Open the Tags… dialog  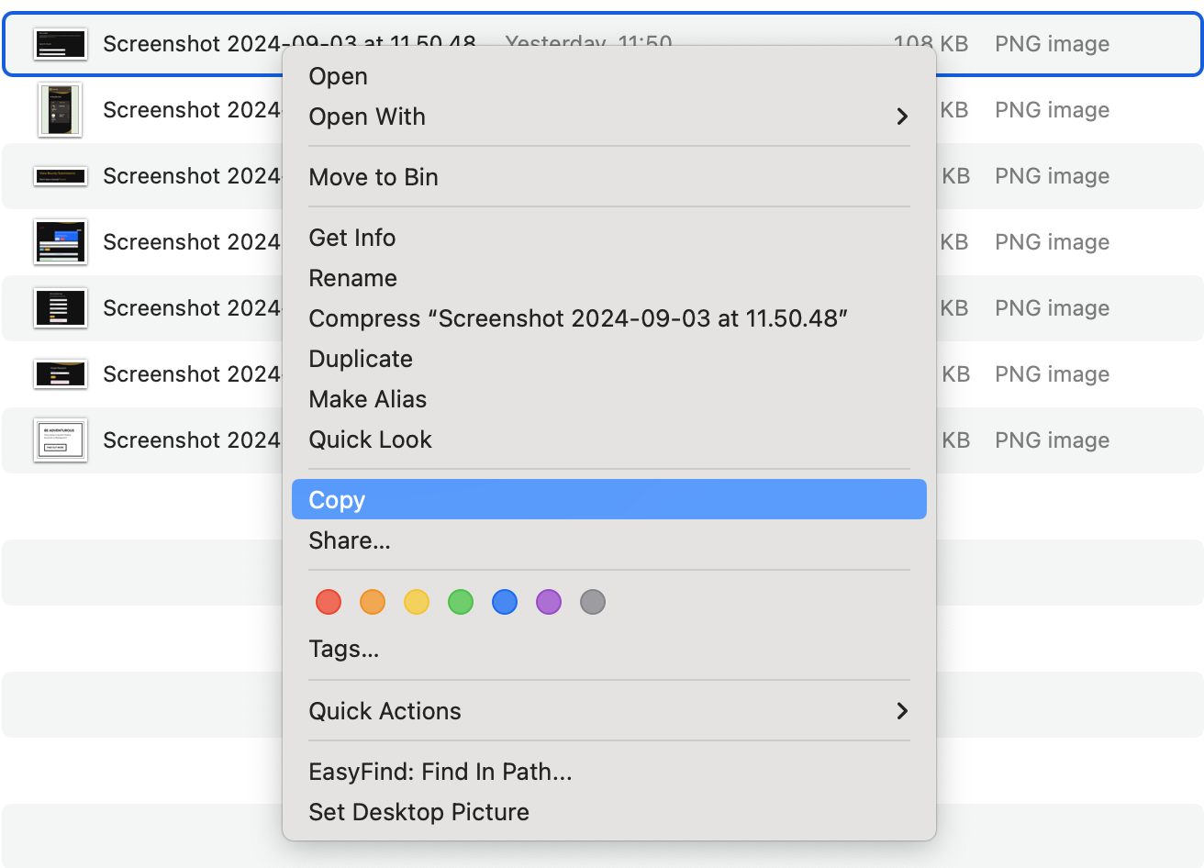344,649
